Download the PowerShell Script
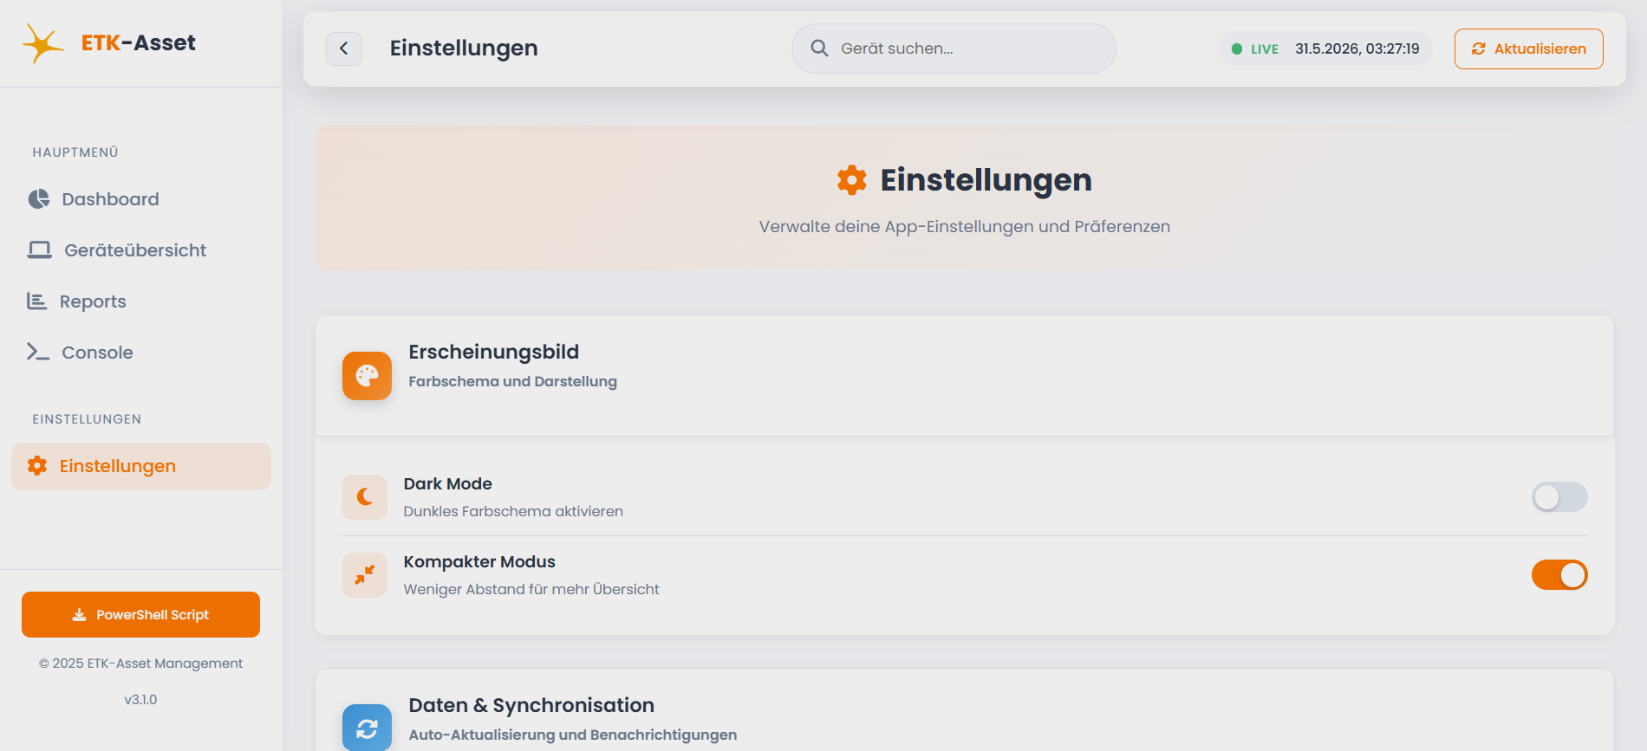 click(x=140, y=614)
